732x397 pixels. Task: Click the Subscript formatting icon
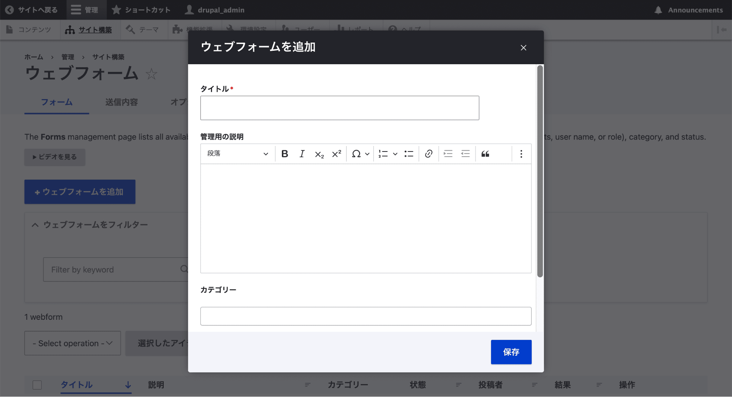[x=319, y=153]
